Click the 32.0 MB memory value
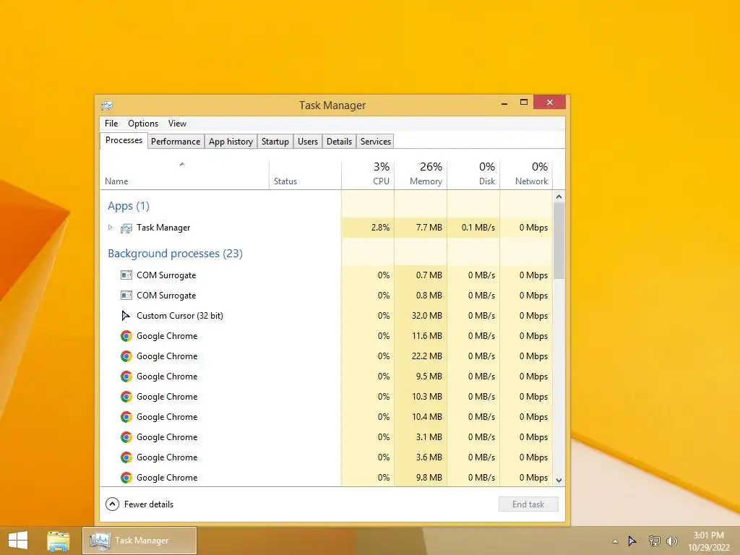Screen dimensions: 740x555 426,316
